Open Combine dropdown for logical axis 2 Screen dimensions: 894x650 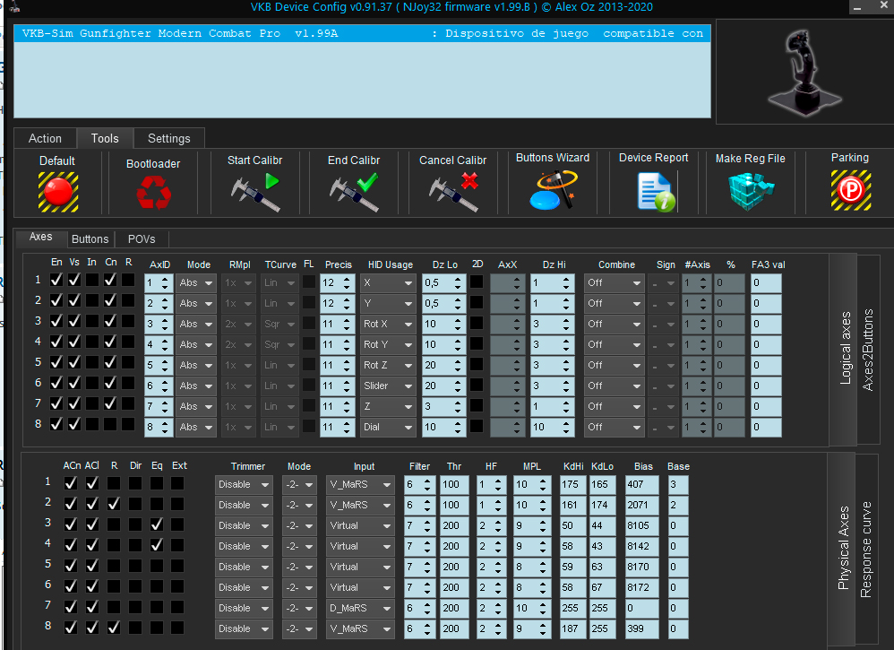point(614,303)
